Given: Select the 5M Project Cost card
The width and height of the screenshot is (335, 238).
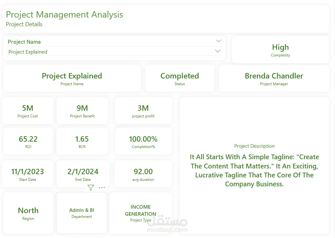Looking at the screenshot, I should click(28, 111).
